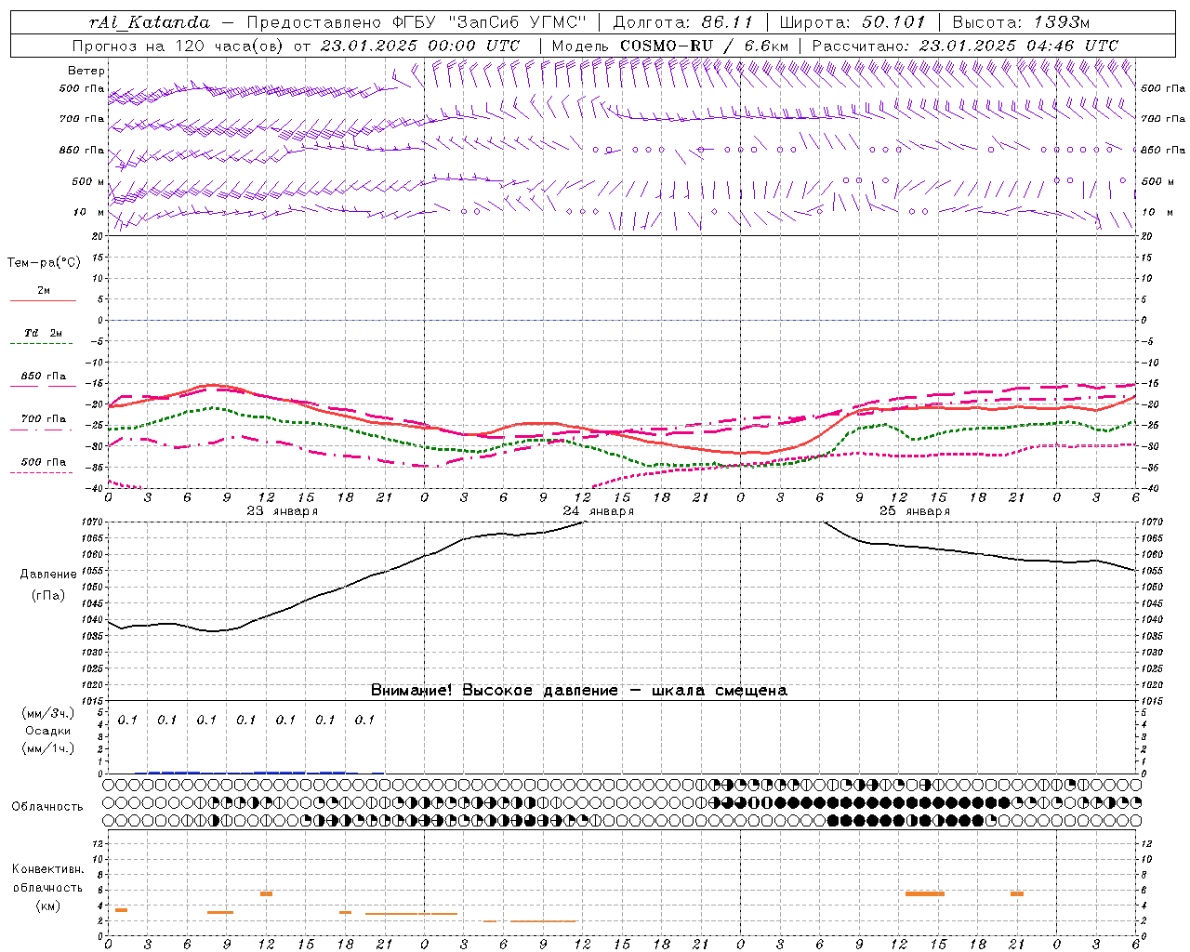Click the station name rAl_Katanda
Image resolution: width=1190 pixels, height=952 pixels.
[x=150, y=22]
